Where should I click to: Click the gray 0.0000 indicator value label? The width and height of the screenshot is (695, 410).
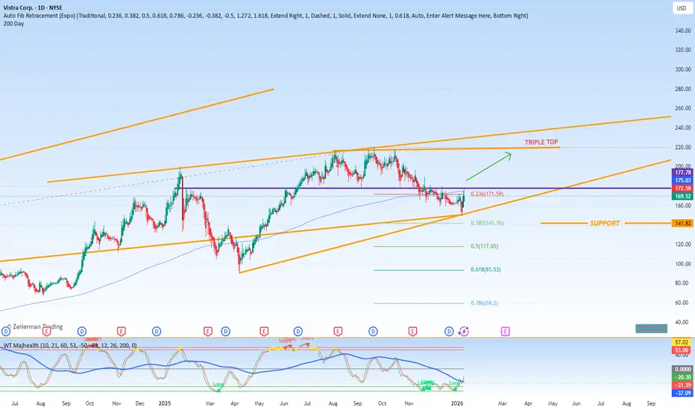tap(682, 369)
